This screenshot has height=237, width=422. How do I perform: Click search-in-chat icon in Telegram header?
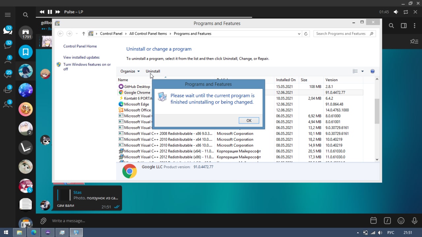(391, 26)
